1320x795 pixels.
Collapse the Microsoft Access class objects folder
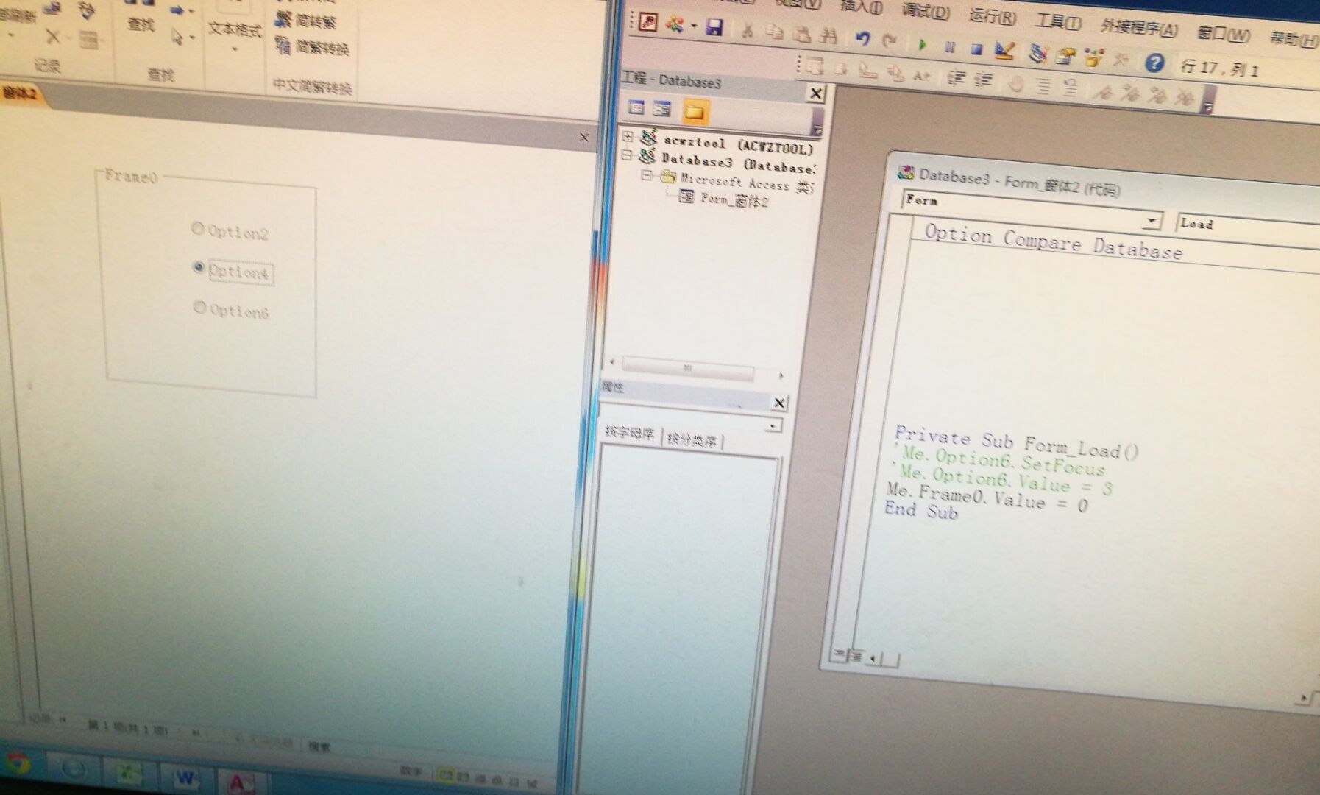tap(646, 175)
